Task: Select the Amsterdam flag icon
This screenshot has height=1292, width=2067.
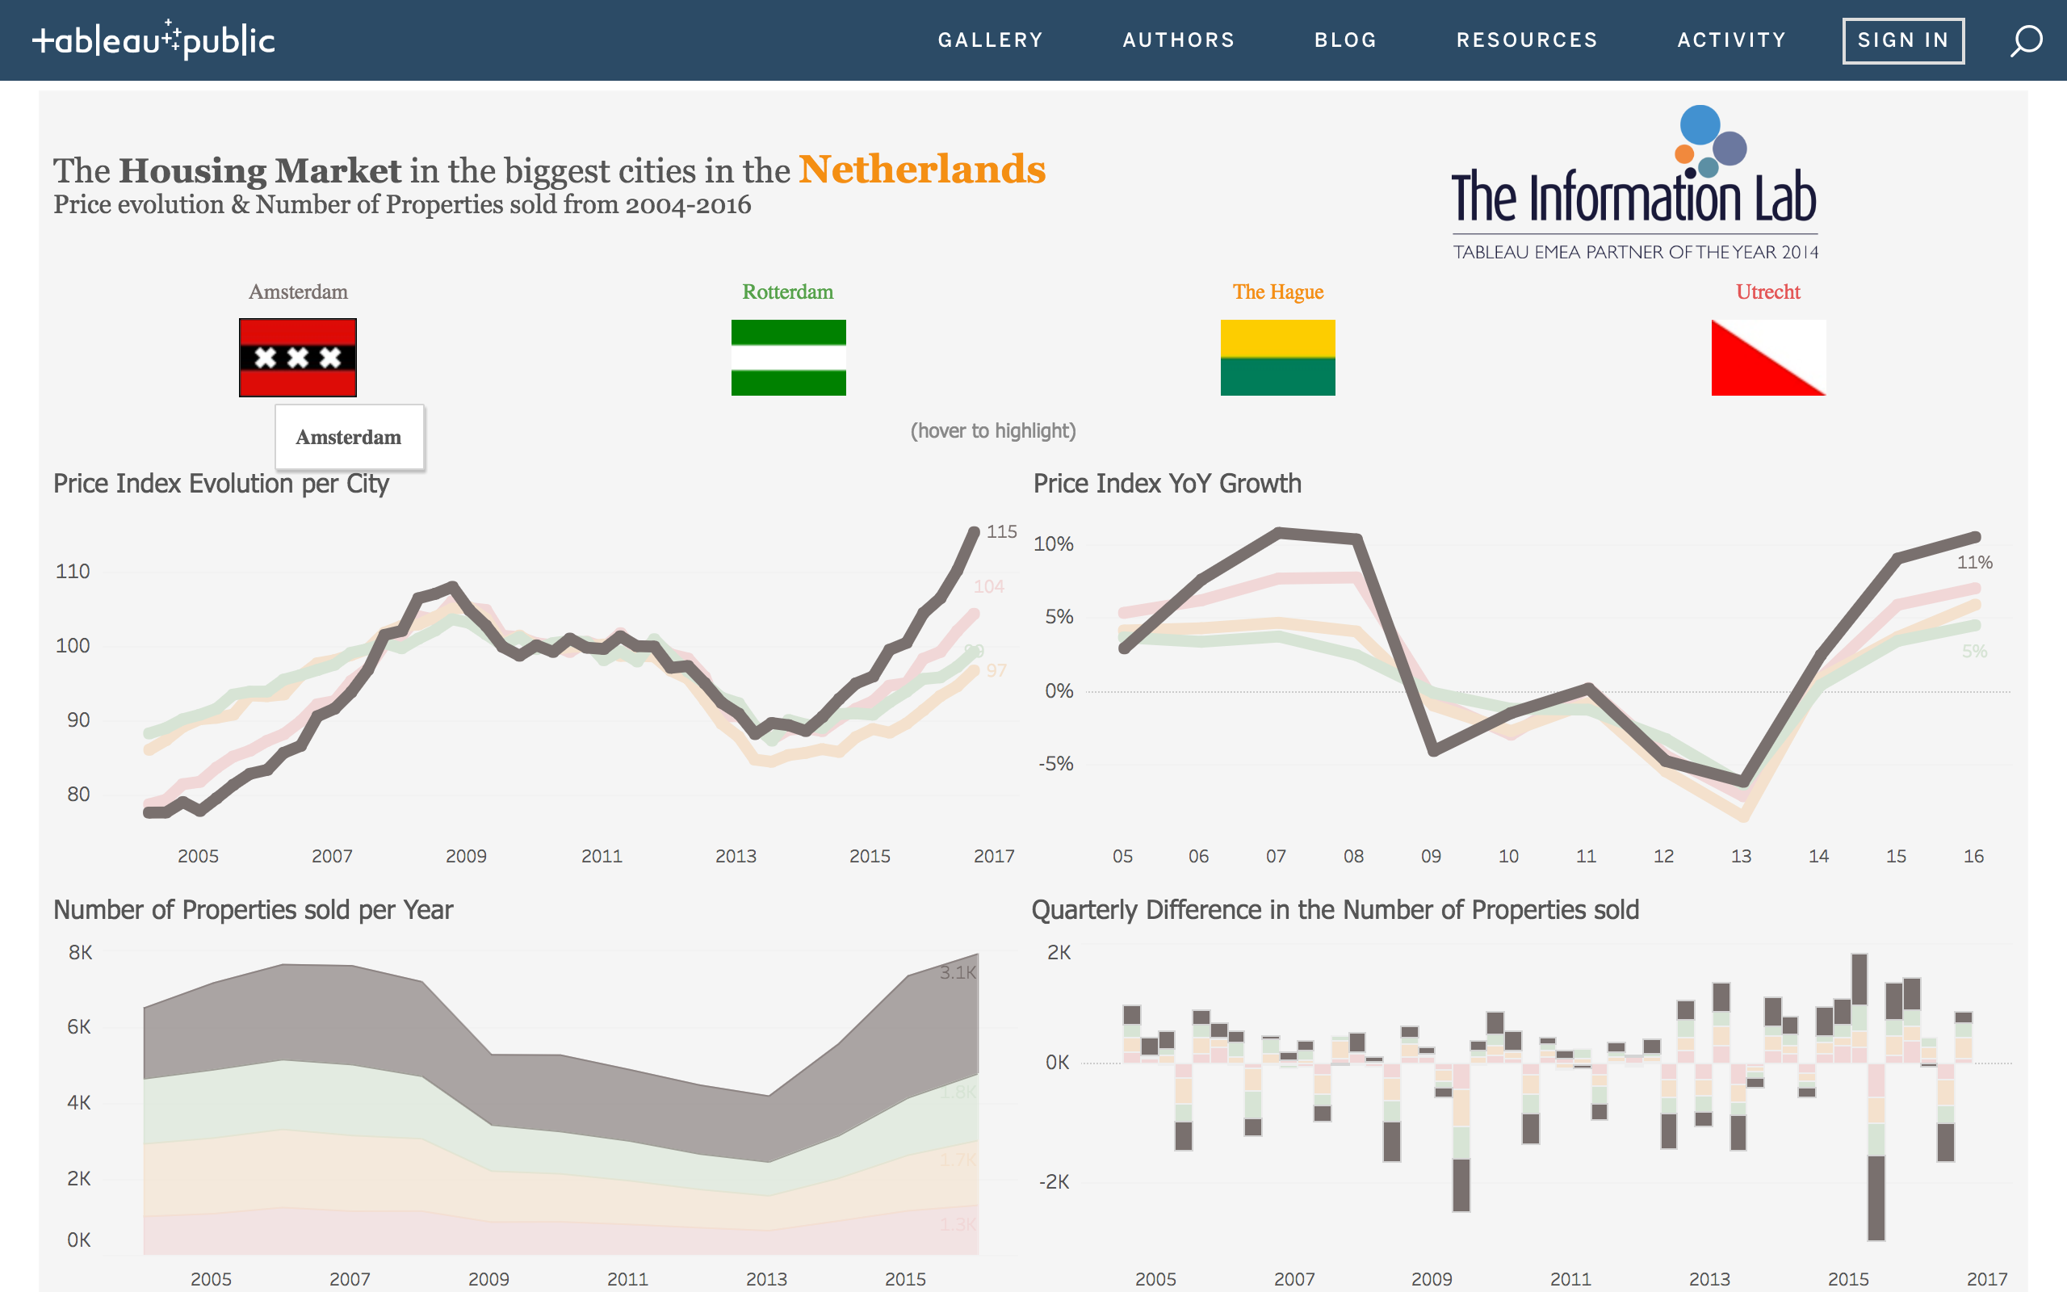Action: pyautogui.click(x=297, y=357)
